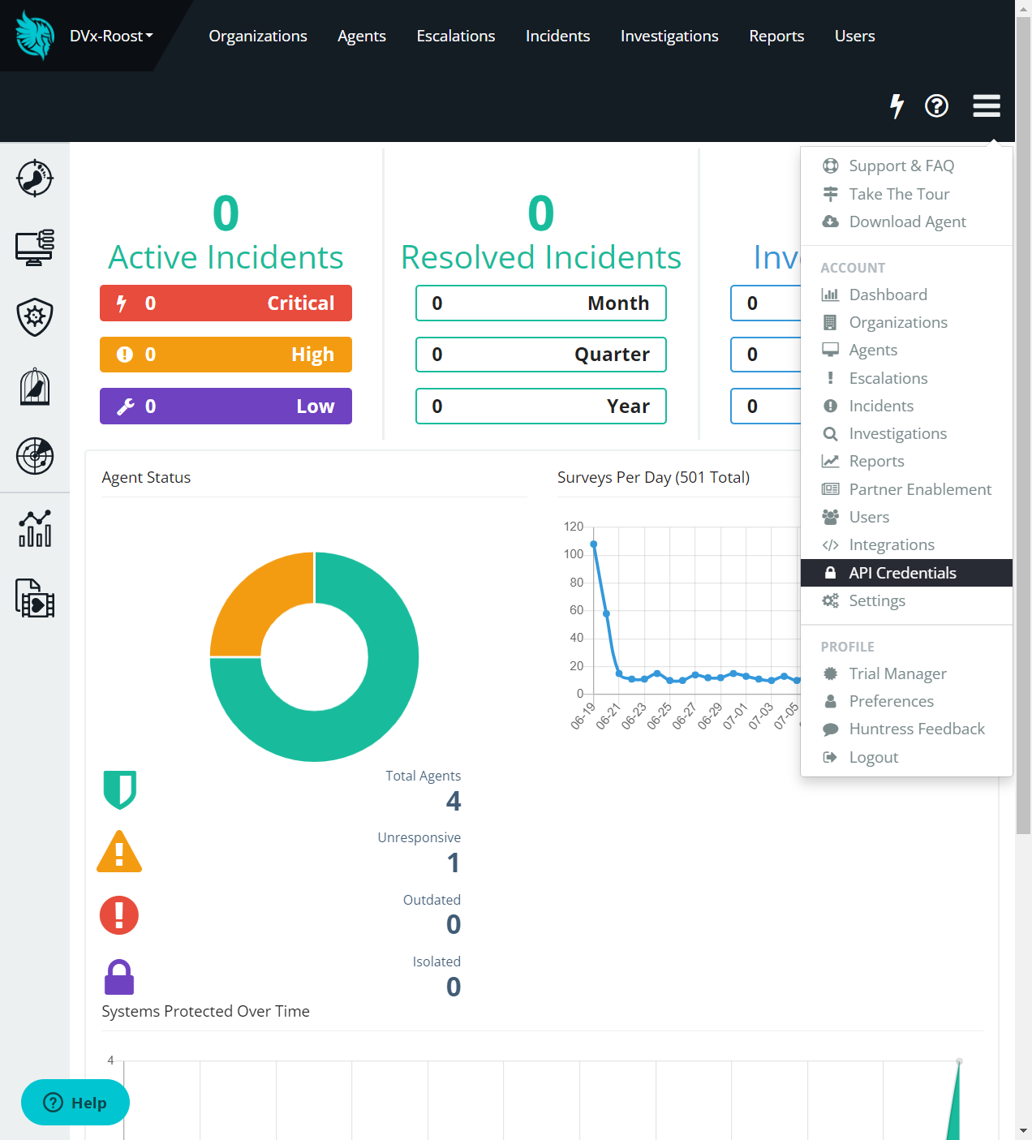The image size is (1032, 1140).
Task: Toggle the hamburger menu icon
Action: tap(987, 105)
